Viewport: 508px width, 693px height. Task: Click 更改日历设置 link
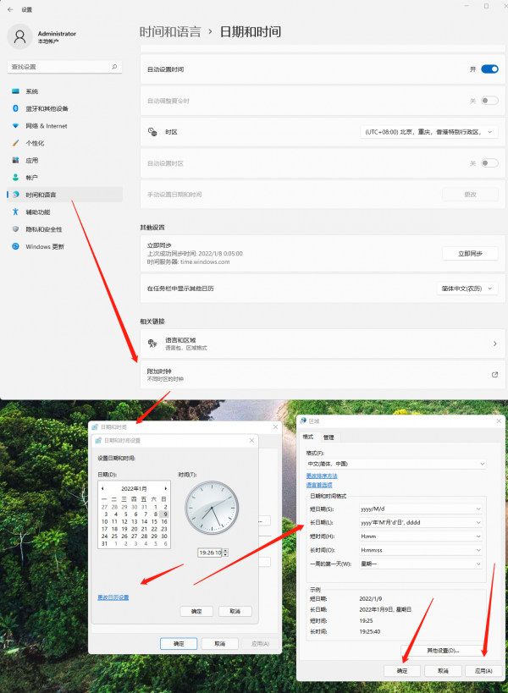click(x=113, y=597)
